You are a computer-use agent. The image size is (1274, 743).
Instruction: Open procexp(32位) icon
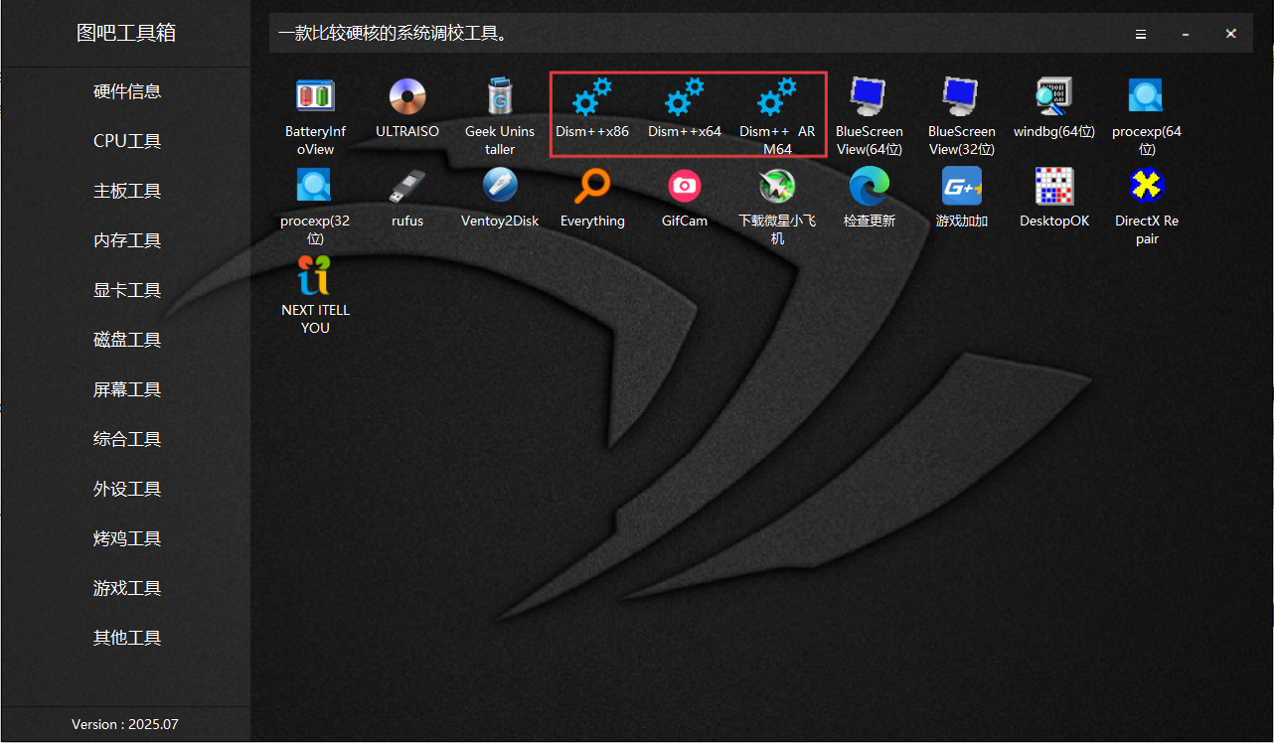(315, 186)
